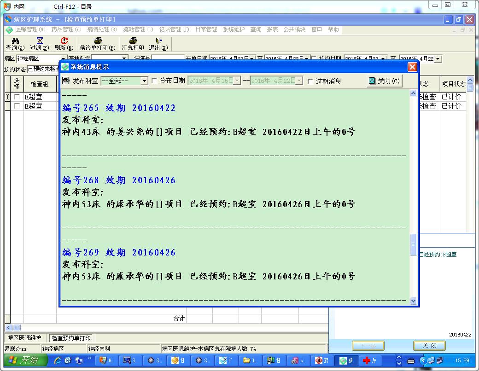The image size is (479, 371).
Task: Click the 汇总打印 printer icon
Action: 133,41
